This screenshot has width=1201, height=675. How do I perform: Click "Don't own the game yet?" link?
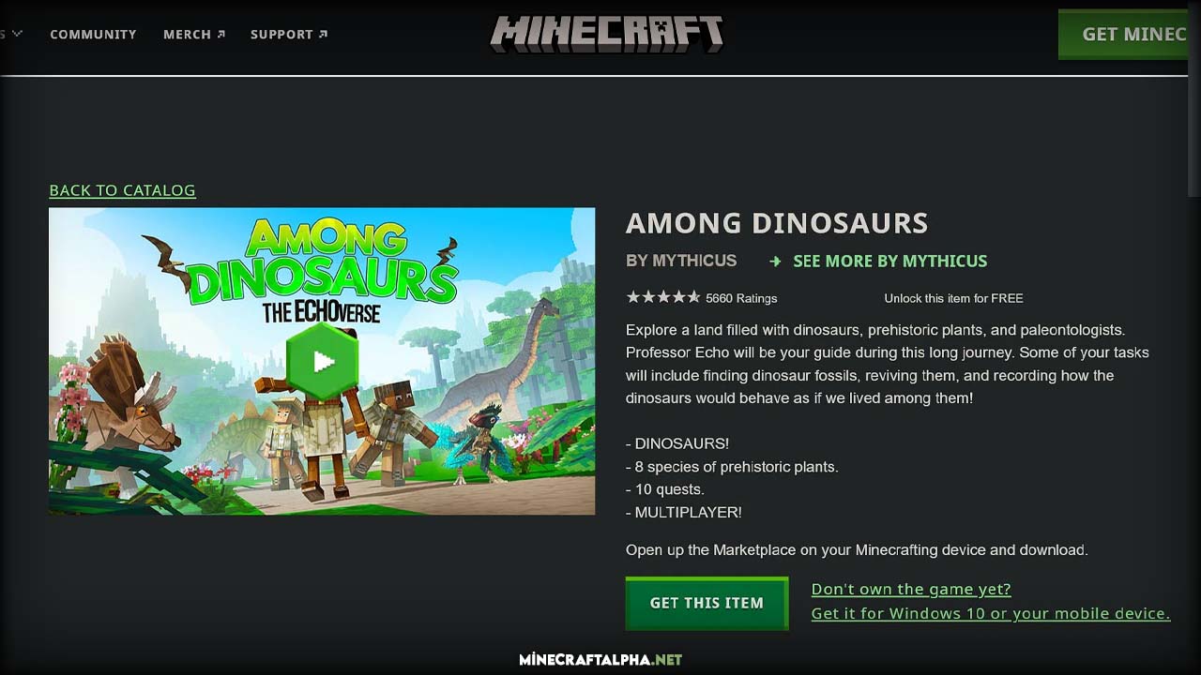coord(911,589)
